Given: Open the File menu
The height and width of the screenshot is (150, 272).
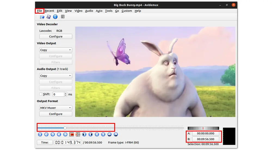Looking at the screenshot, I should pyautogui.click(x=39, y=11).
